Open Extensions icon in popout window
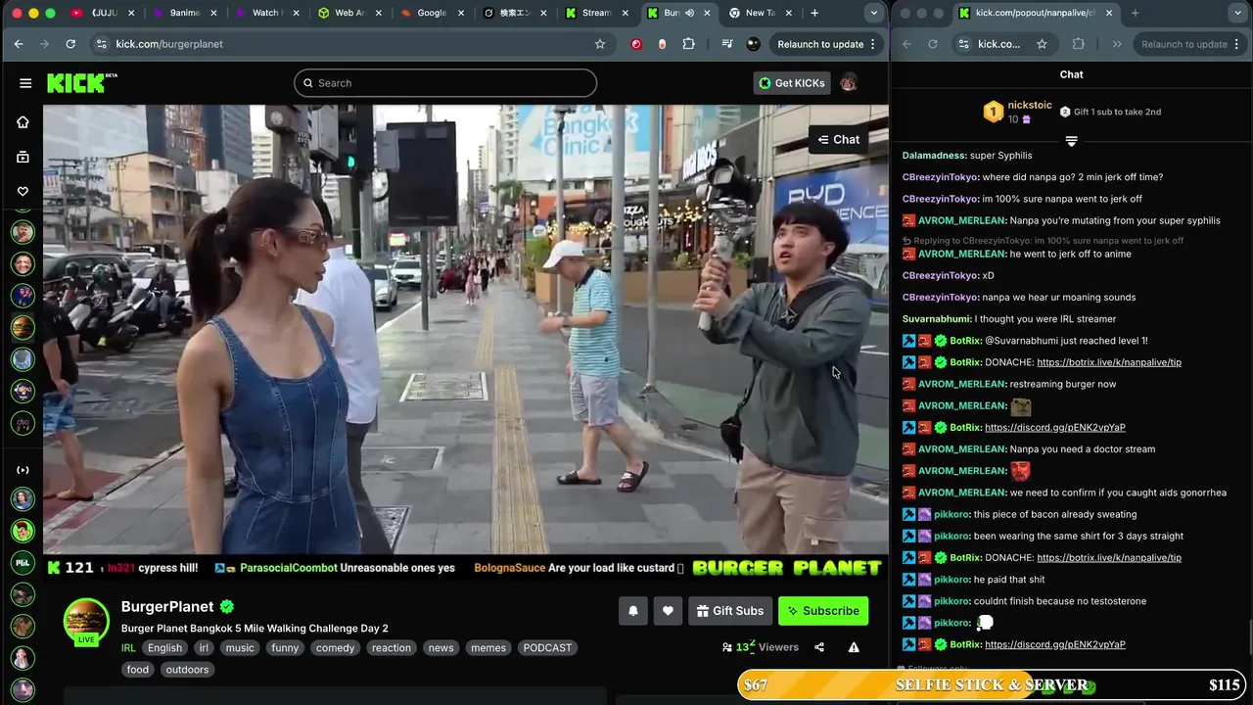The image size is (1253, 705). point(1079,44)
